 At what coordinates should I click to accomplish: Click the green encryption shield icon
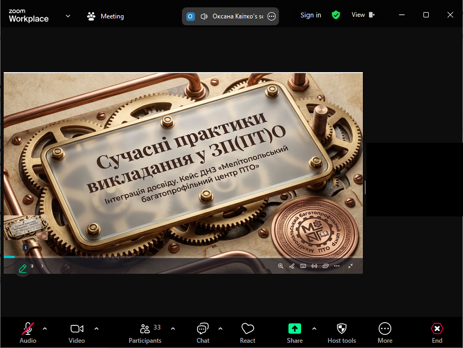tap(336, 15)
